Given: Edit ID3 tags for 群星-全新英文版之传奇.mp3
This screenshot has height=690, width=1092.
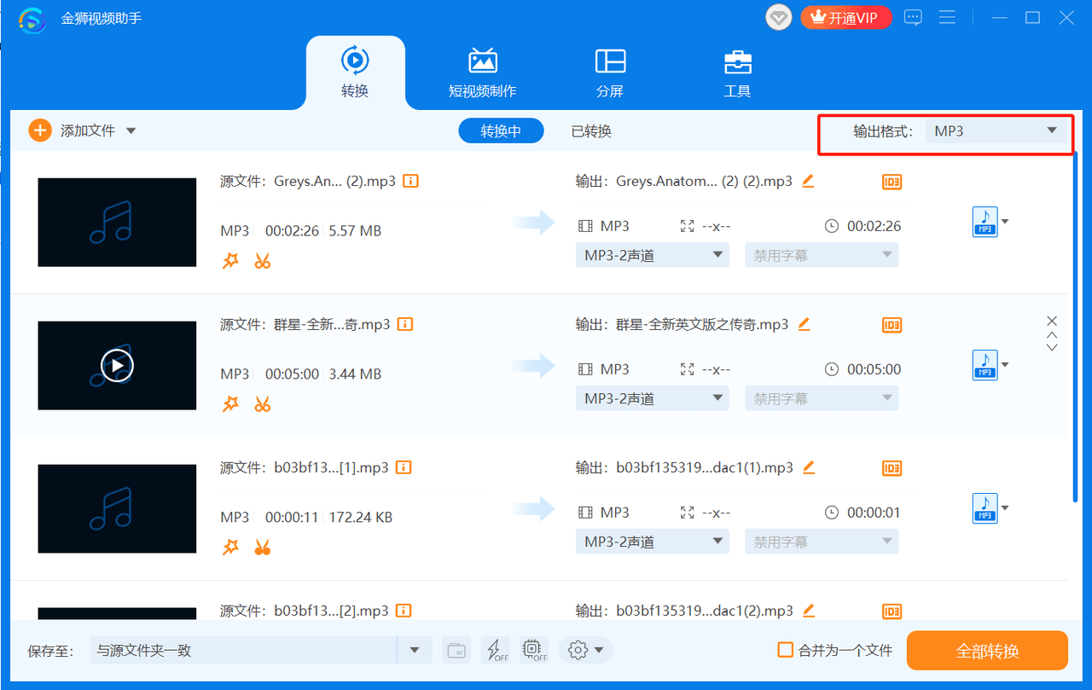Looking at the screenshot, I should coord(892,325).
